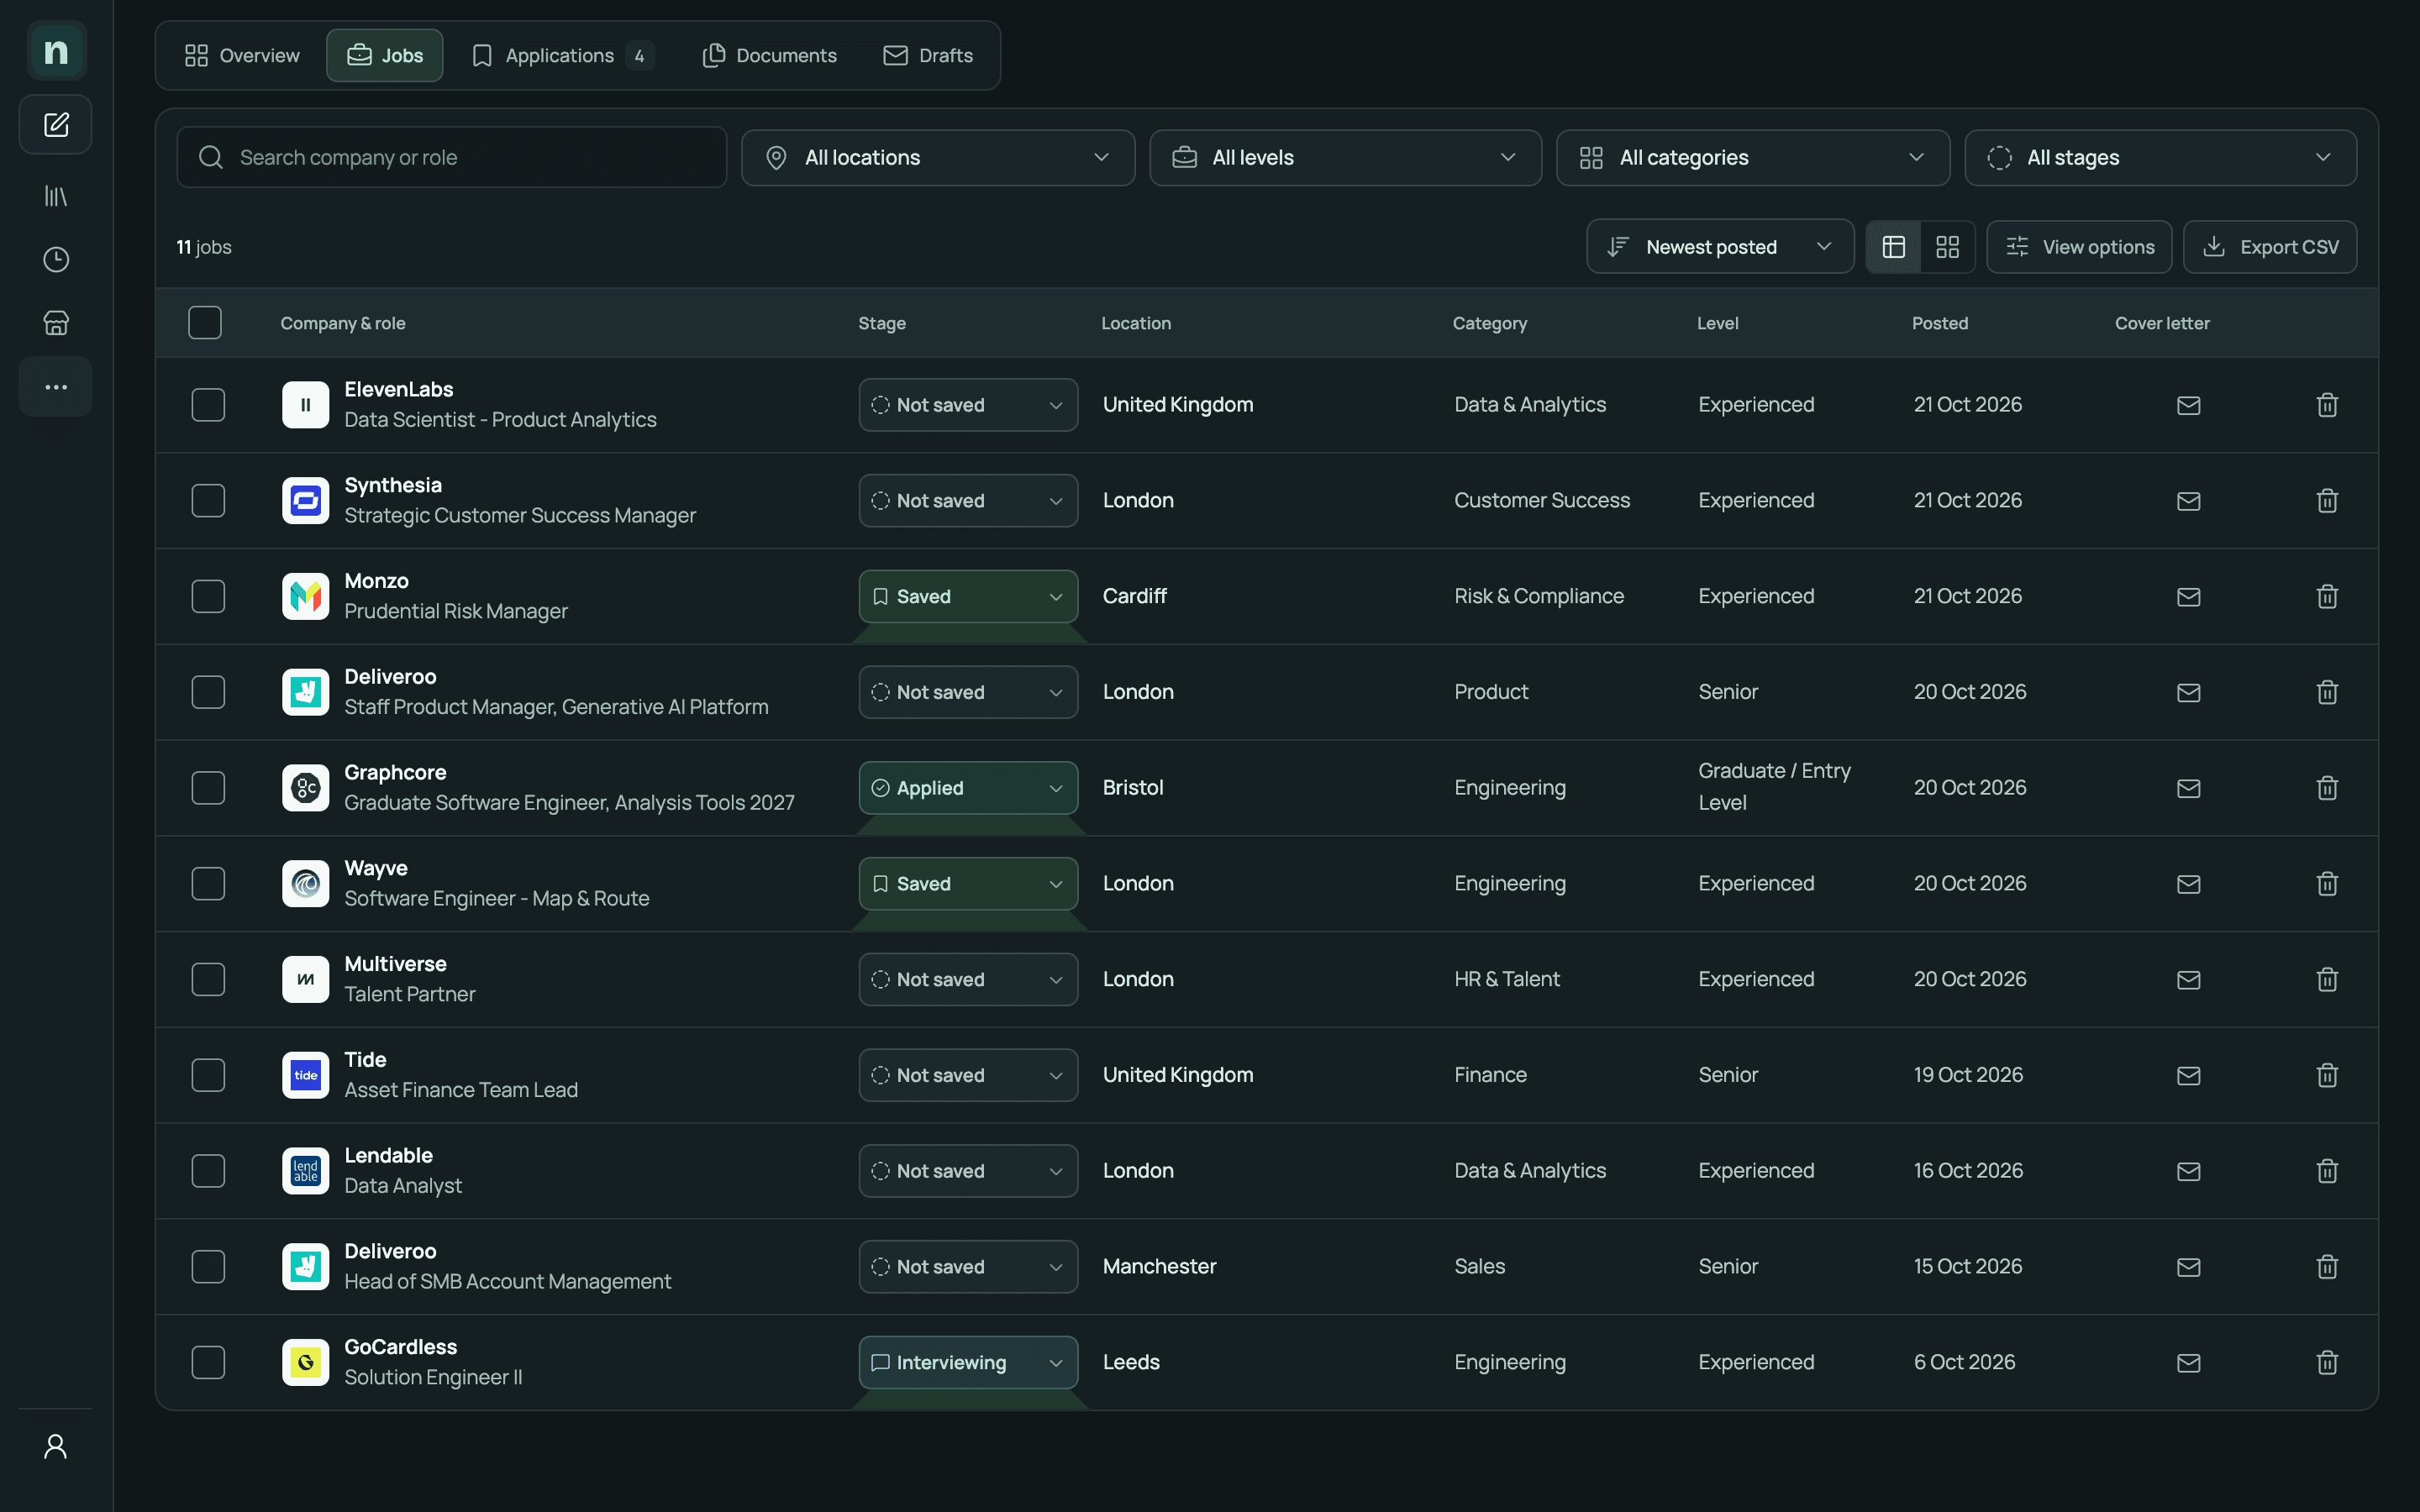Open cover letter envelope for Tide row
The width and height of the screenshot is (2420, 1512).
[2188, 1076]
